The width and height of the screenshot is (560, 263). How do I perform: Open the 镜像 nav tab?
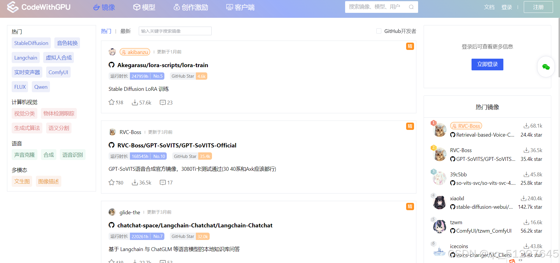click(x=104, y=7)
